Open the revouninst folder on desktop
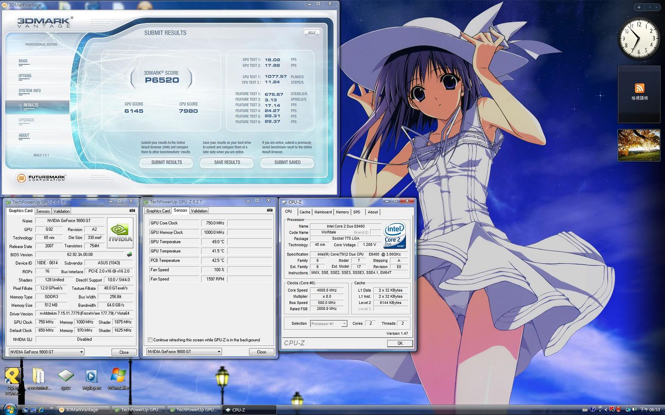Image resolution: width=665 pixels, height=415 pixels. point(38,379)
